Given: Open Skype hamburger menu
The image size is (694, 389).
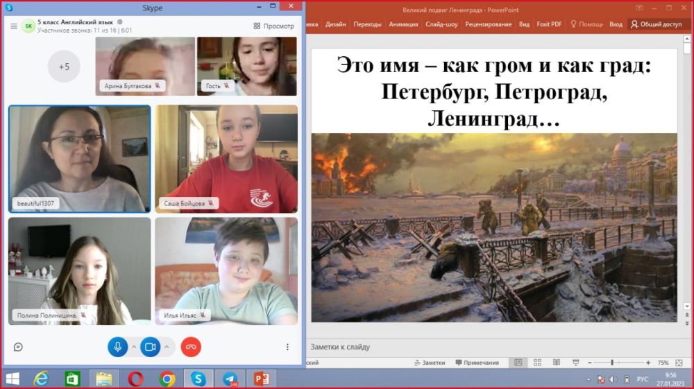Looking at the screenshot, I should coord(14,26).
